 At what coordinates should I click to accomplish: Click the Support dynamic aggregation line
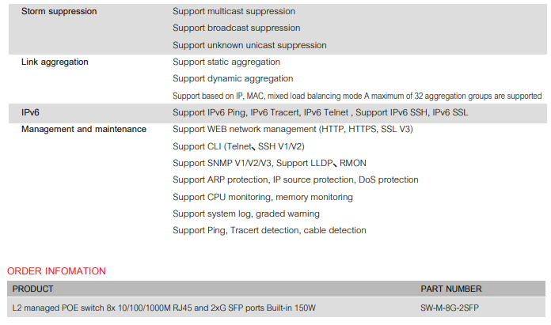[x=233, y=78]
